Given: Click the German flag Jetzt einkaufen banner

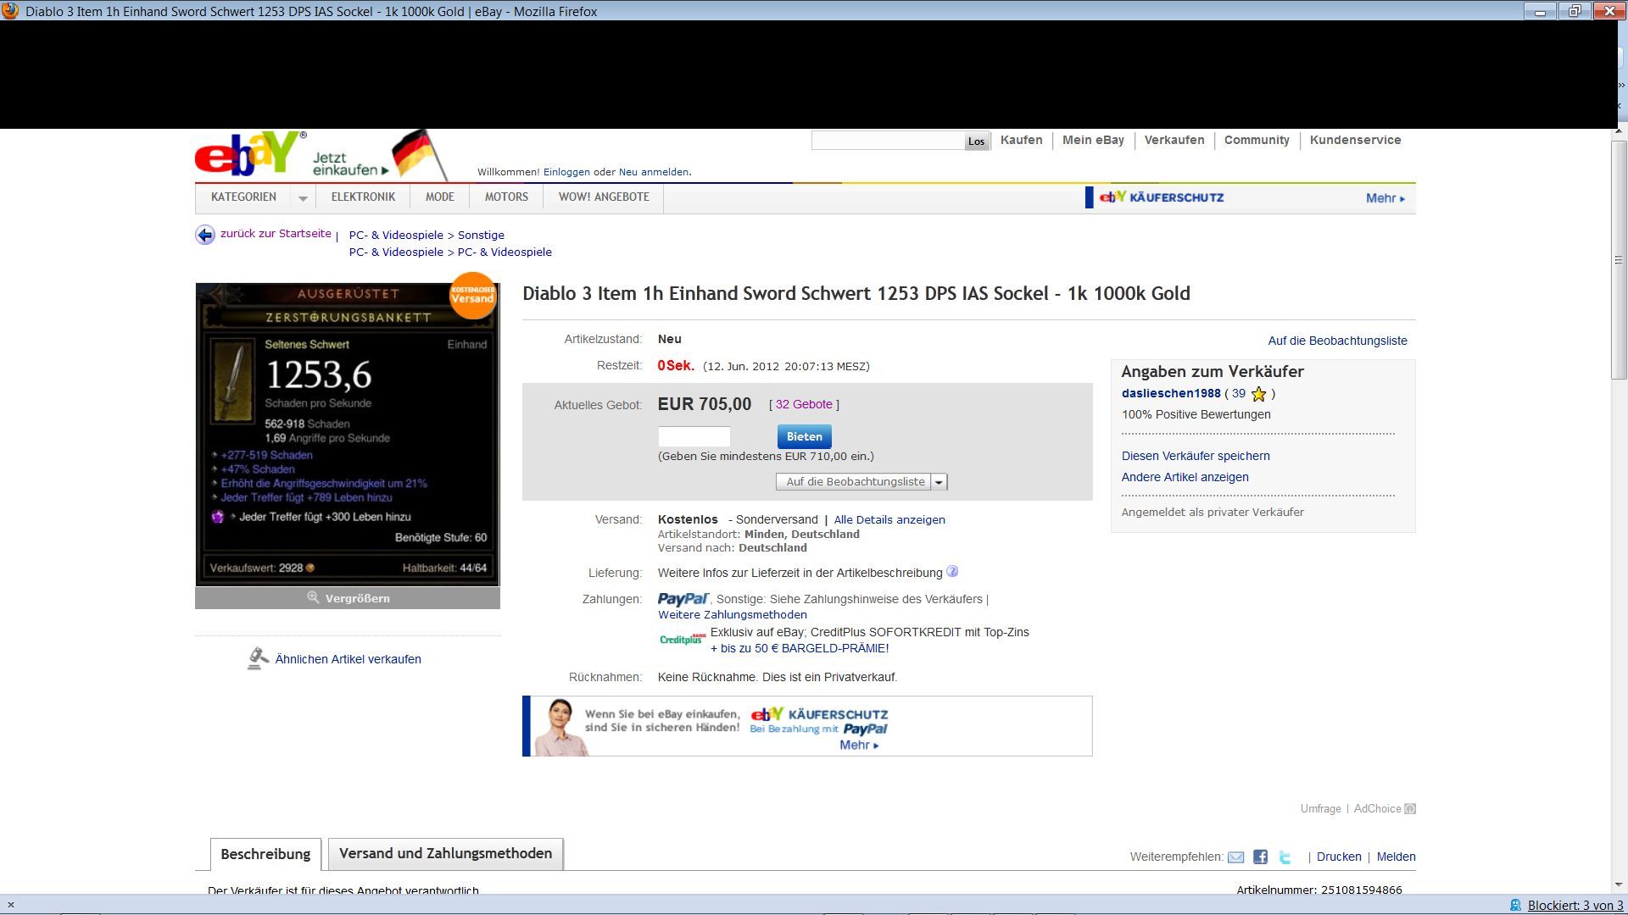Looking at the screenshot, I should [380, 155].
